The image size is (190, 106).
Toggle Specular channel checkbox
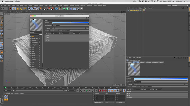[x=39, y=40]
